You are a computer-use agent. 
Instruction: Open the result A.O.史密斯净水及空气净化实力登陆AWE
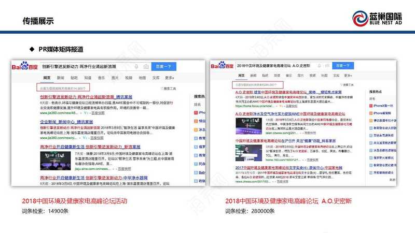290,114
